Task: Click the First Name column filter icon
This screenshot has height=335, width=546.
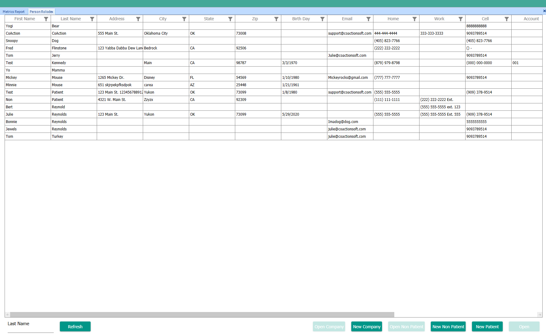Action: (x=46, y=19)
